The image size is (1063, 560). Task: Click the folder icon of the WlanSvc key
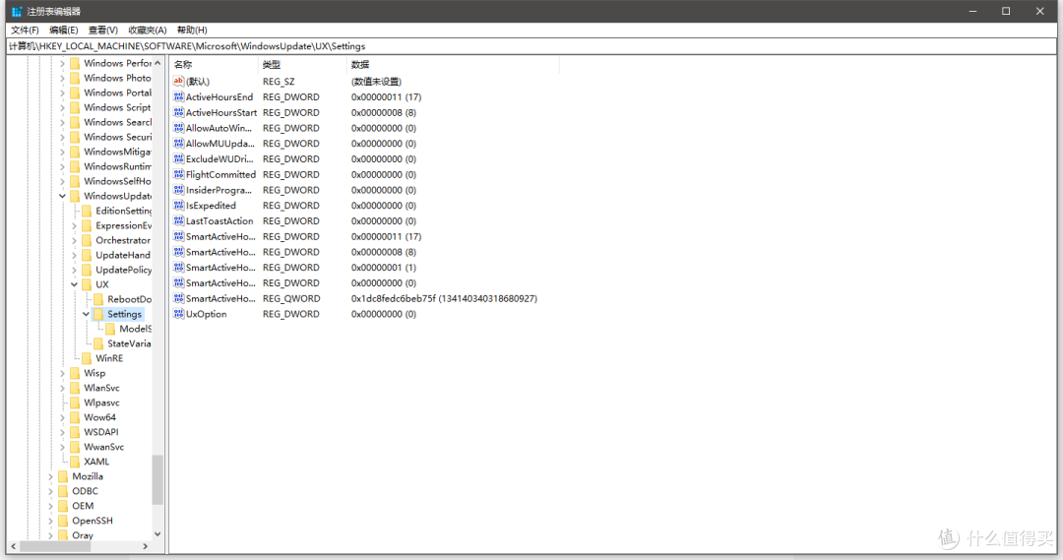(x=75, y=388)
